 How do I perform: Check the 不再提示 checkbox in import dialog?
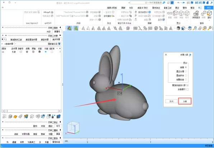(x=187, y=89)
